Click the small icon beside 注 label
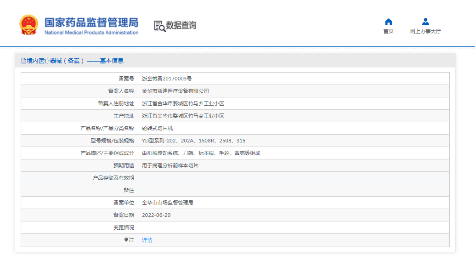Image resolution: width=475 pixels, height=255 pixels. click(x=126, y=240)
